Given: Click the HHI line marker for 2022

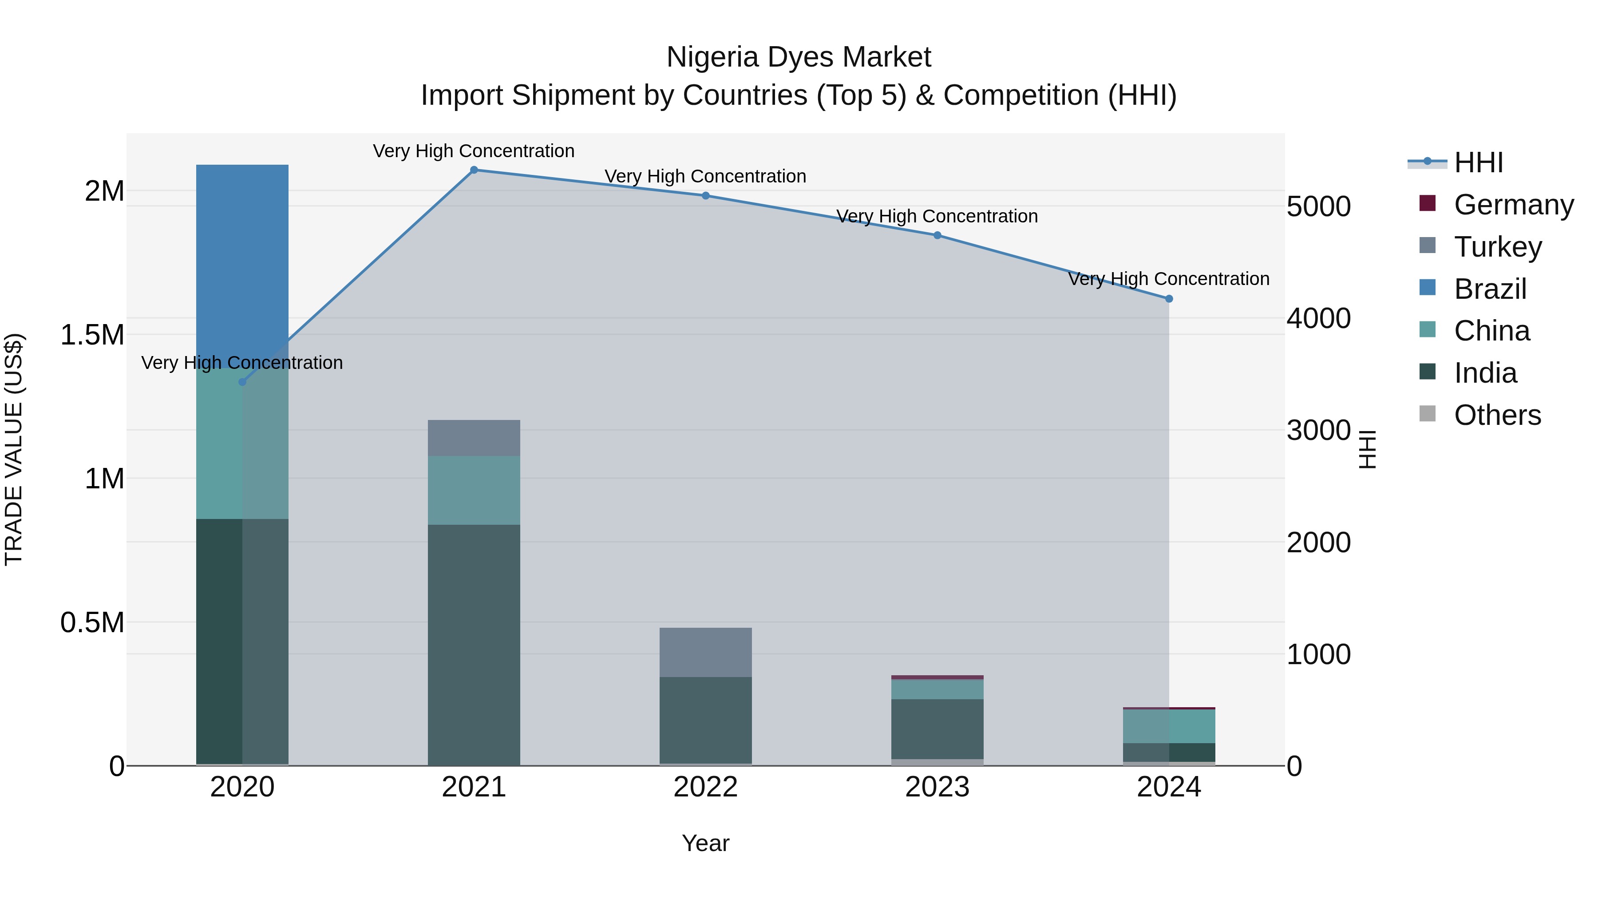Looking at the screenshot, I should point(705,196).
